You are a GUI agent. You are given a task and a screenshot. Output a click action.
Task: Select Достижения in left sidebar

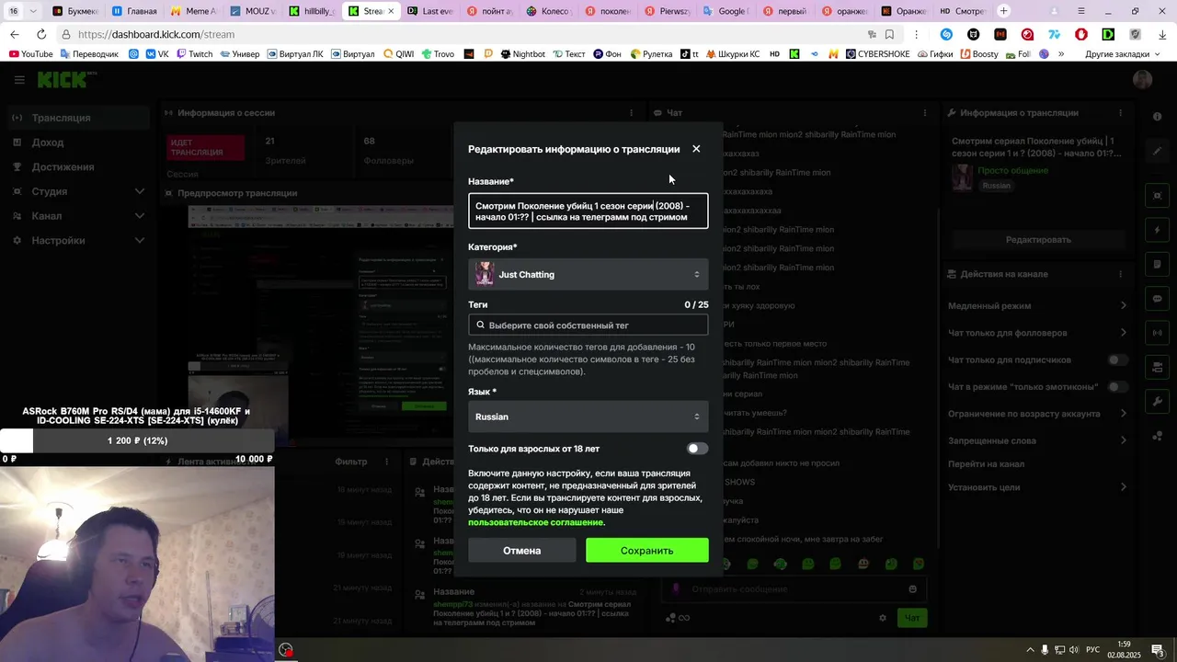point(78,167)
